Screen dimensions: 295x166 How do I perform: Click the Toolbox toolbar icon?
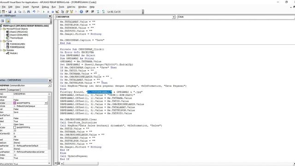tap(76, 12)
